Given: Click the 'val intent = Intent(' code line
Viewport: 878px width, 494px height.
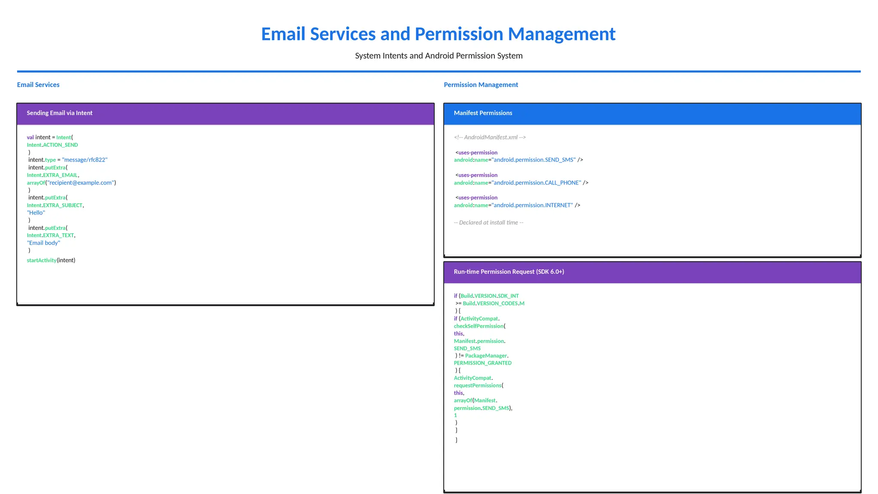Looking at the screenshot, I should (50, 137).
